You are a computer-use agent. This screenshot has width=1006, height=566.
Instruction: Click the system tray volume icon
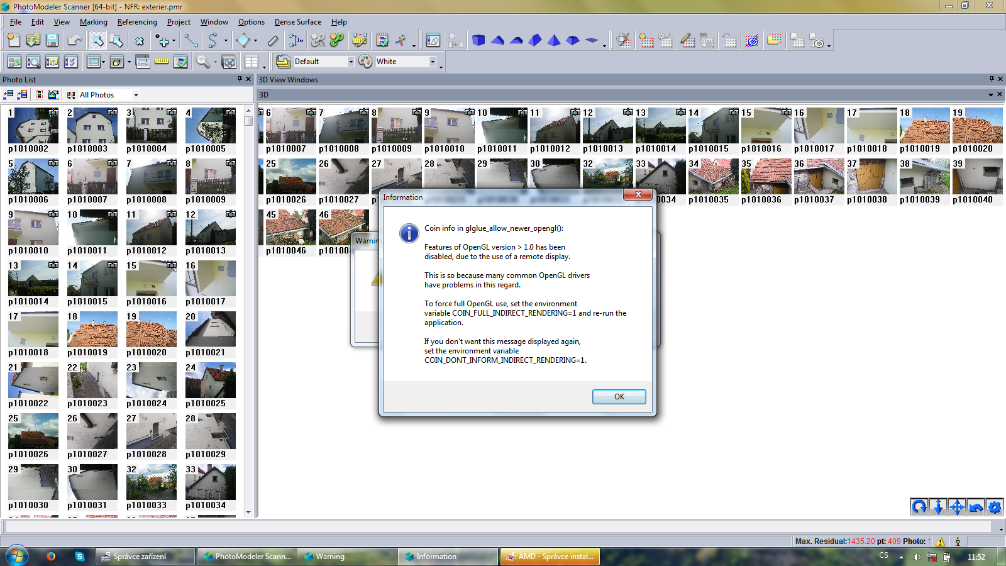(917, 557)
